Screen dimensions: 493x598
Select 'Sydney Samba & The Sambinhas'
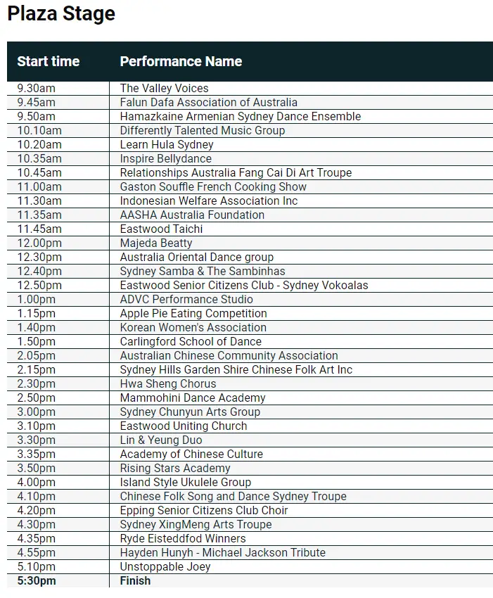[x=203, y=271]
